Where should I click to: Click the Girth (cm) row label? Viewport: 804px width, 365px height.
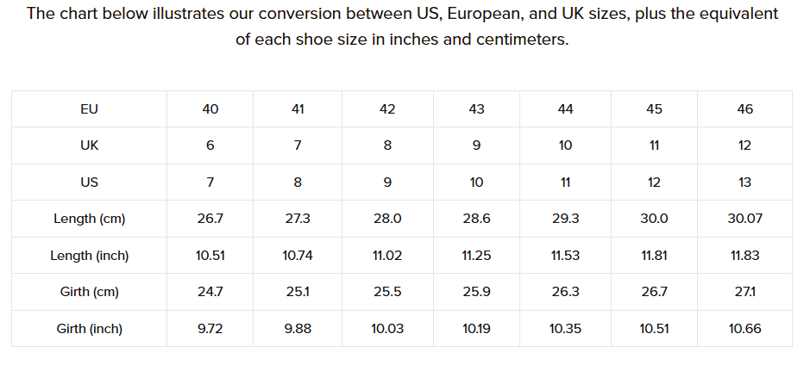coord(89,292)
